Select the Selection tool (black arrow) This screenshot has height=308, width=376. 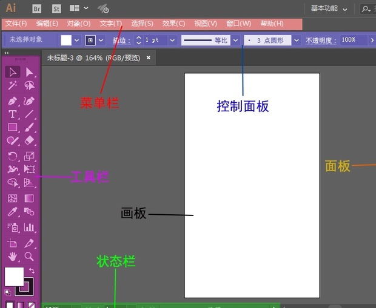(x=12, y=72)
